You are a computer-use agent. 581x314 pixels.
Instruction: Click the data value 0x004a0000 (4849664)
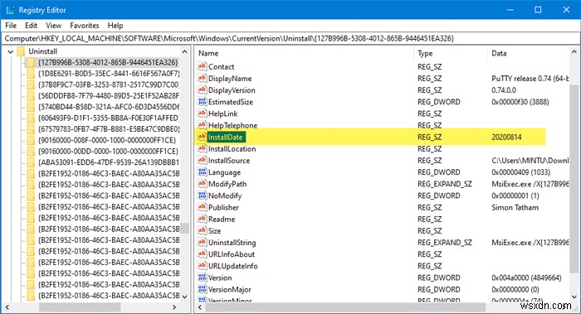[x=526, y=278]
